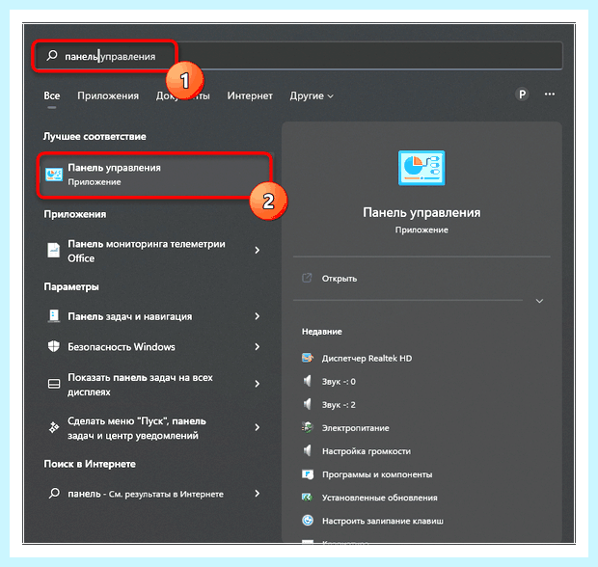Click the Office telemetry dashboard document icon

(x=54, y=251)
